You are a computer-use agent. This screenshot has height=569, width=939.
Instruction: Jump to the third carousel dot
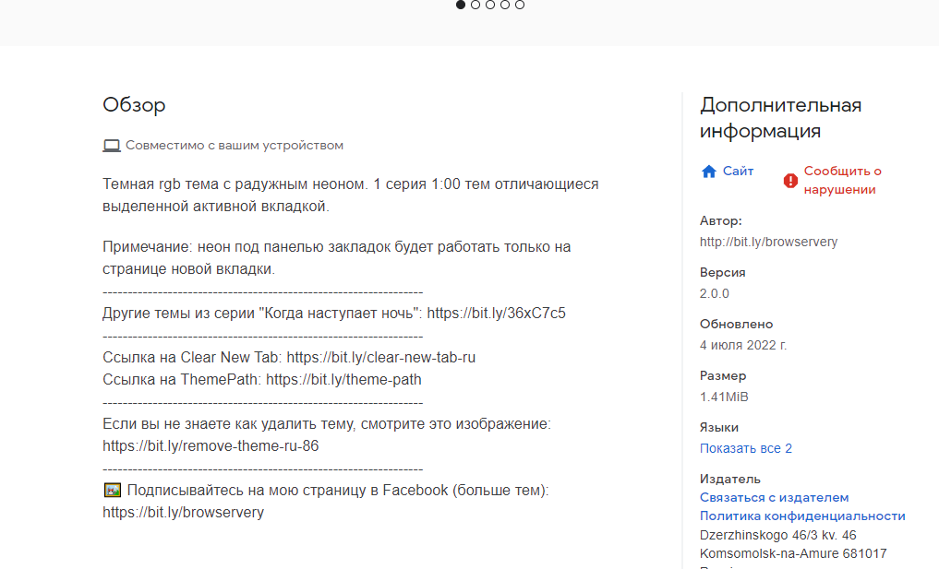(490, 5)
